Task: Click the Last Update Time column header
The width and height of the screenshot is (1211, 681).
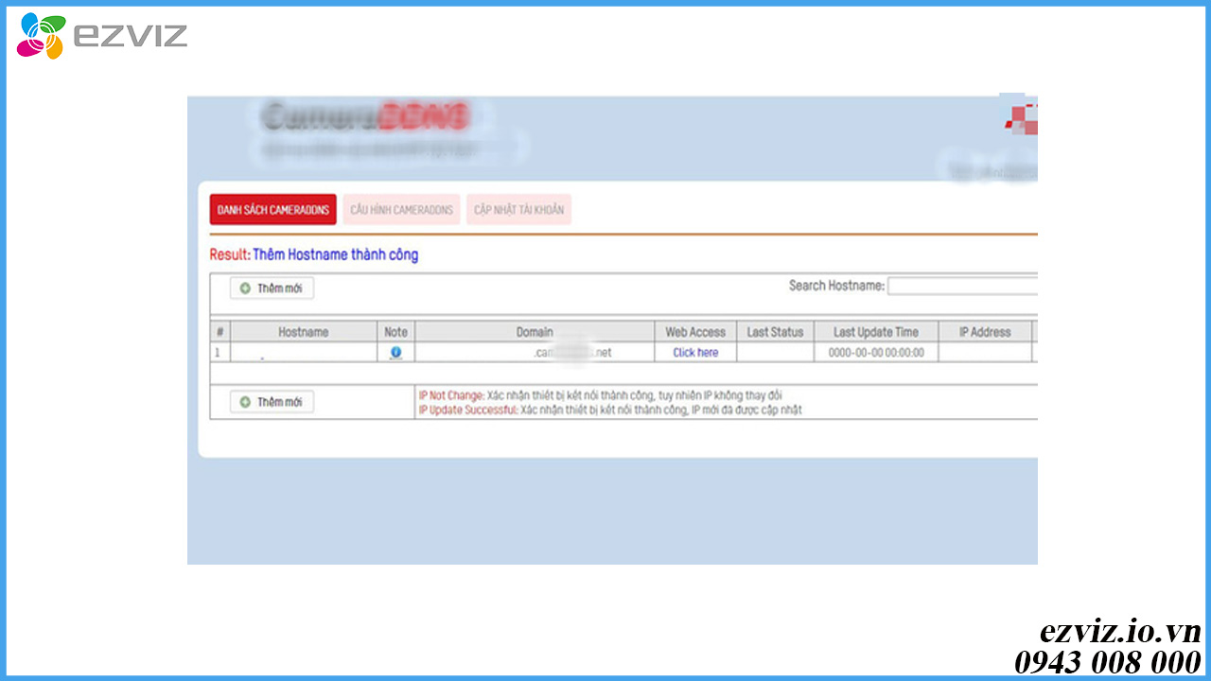Action: (x=875, y=332)
